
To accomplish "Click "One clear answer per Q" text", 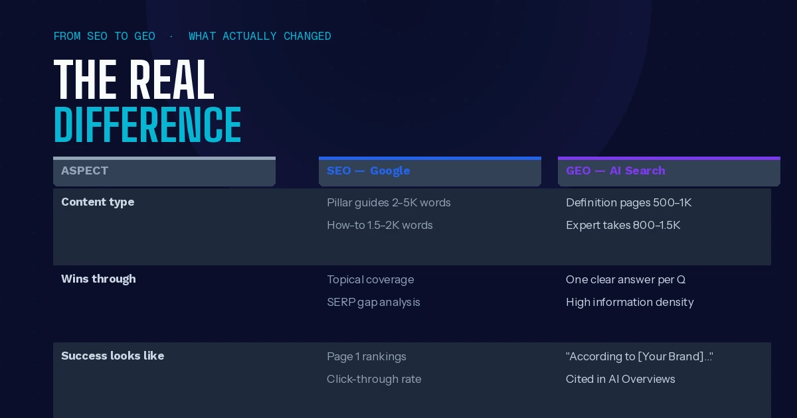I will tap(625, 280).
